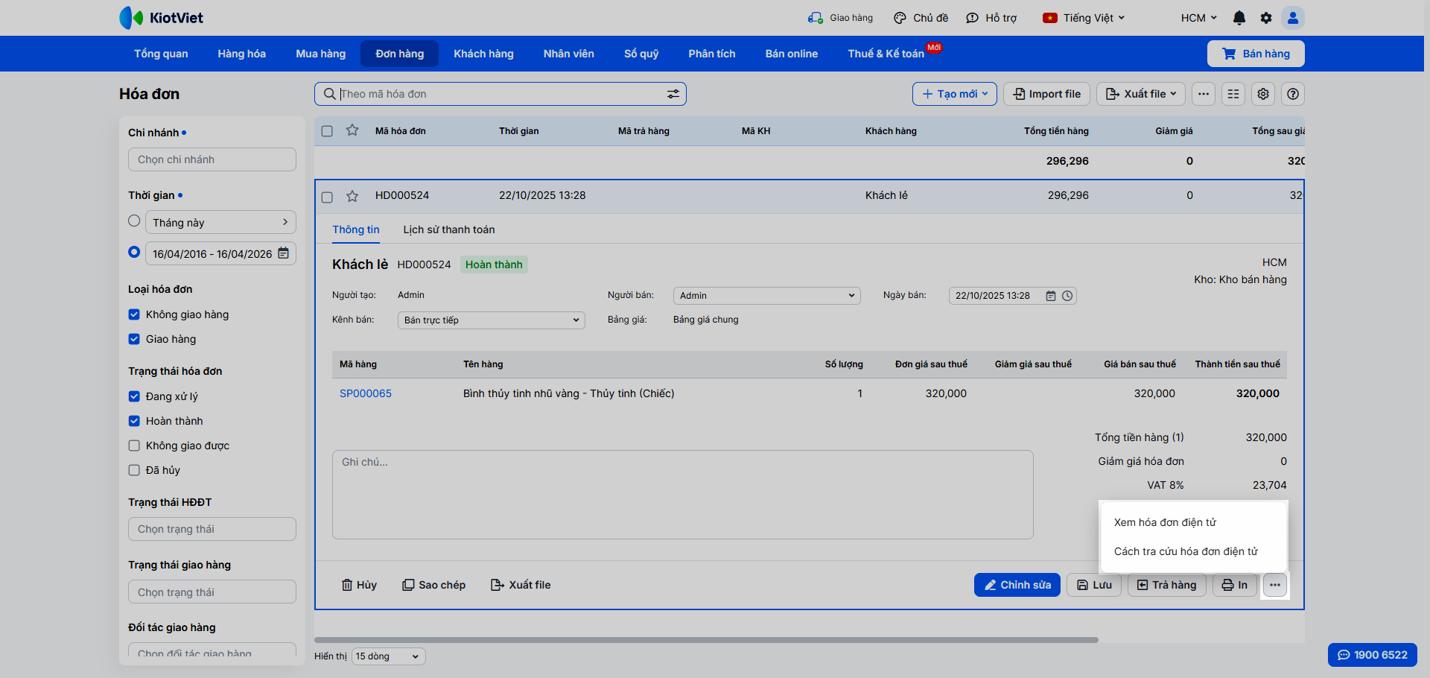Uncheck the Không giao hàng checkbox

coord(134,314)
